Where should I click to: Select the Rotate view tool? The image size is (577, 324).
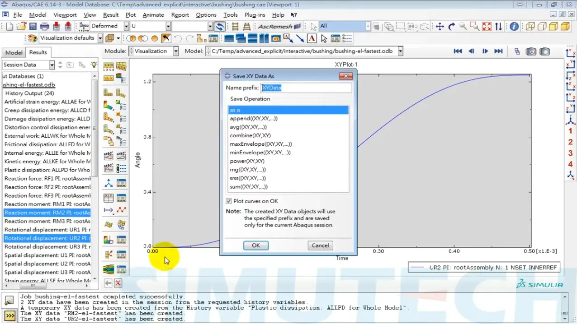point(451,26)
